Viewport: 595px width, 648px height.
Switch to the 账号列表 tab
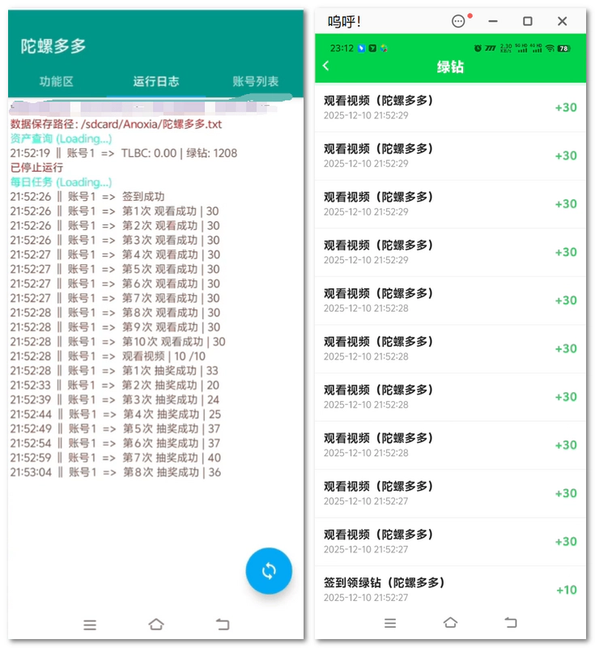255,82
